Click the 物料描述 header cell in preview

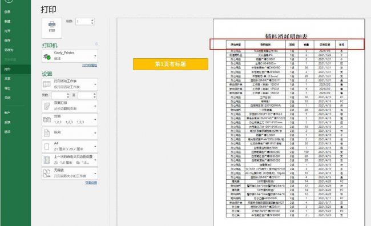265,45
